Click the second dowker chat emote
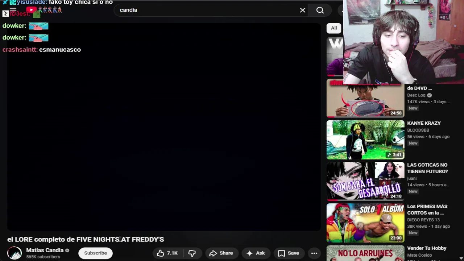This screenshot has height=261, width=464. [x=38, y=38]
